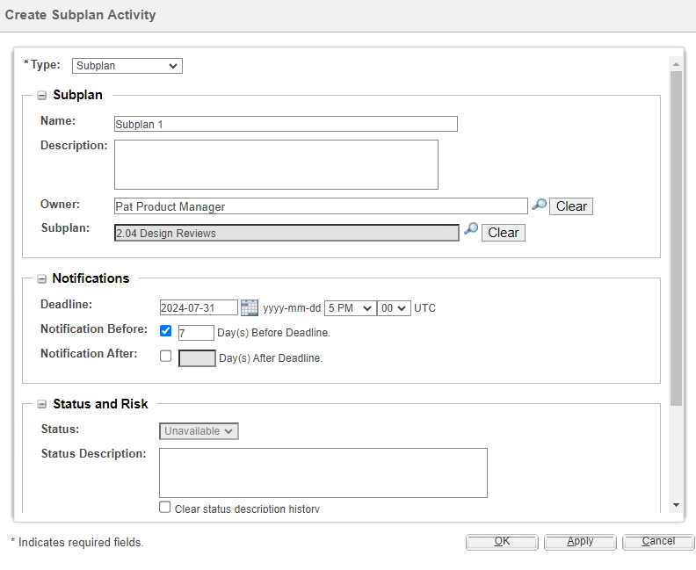Click into the Name field containing Subplan 1
This screenshot has width=696, height=570.
[x=286, y=124]
